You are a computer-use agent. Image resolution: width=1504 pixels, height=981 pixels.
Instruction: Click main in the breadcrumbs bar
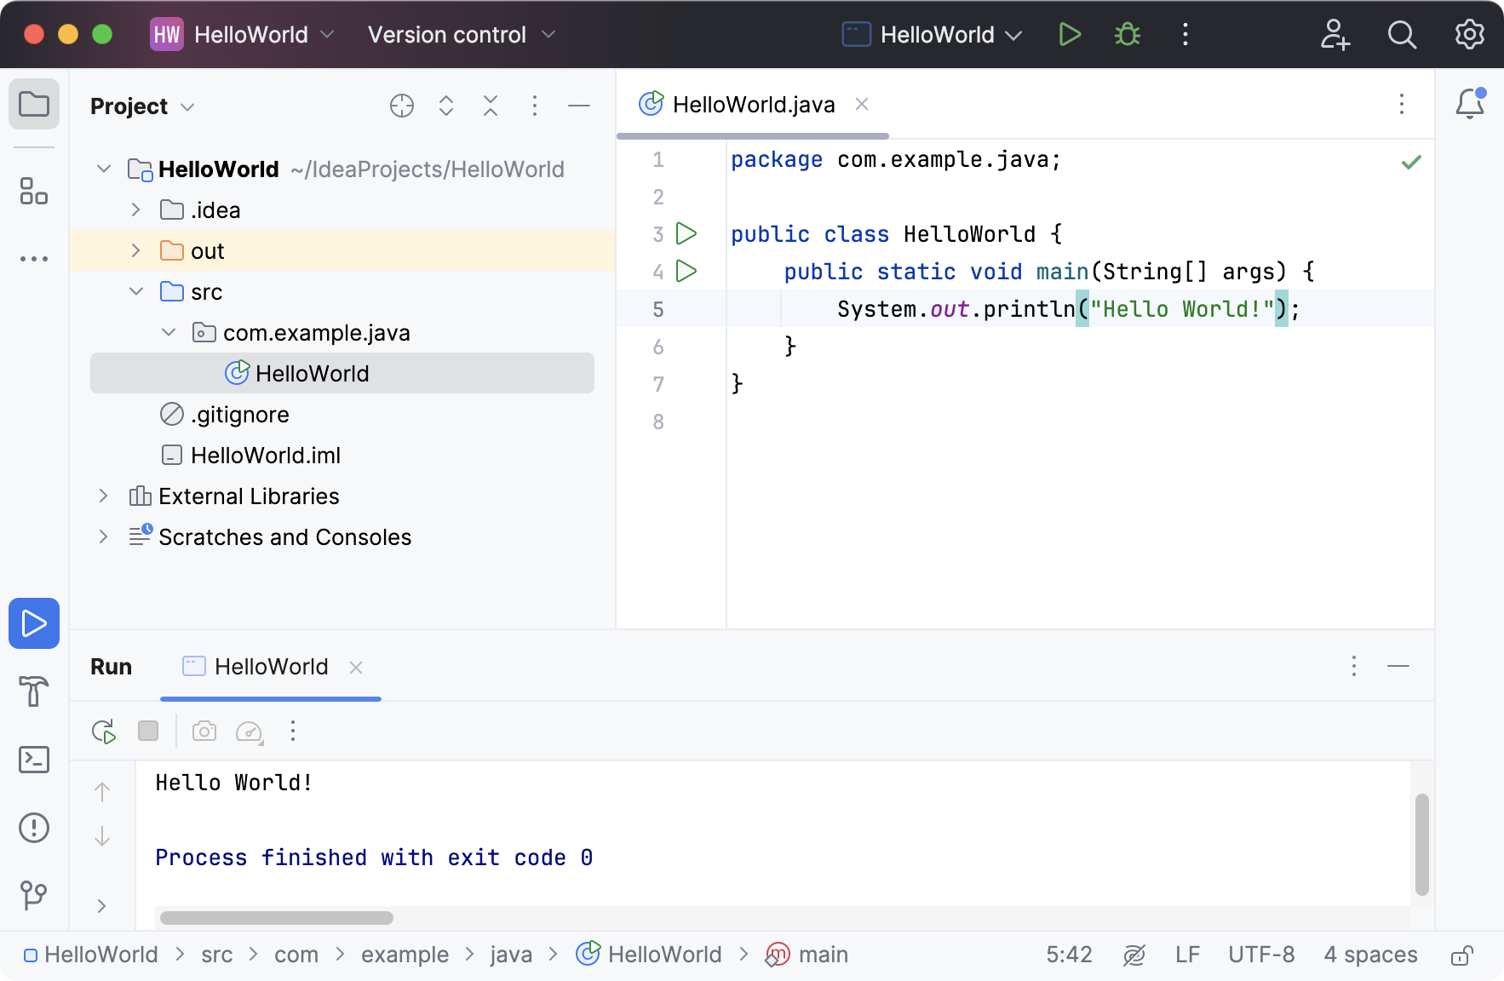(821, 955)
